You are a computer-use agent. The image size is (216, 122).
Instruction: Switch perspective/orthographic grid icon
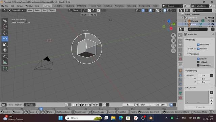coord(173,51)
